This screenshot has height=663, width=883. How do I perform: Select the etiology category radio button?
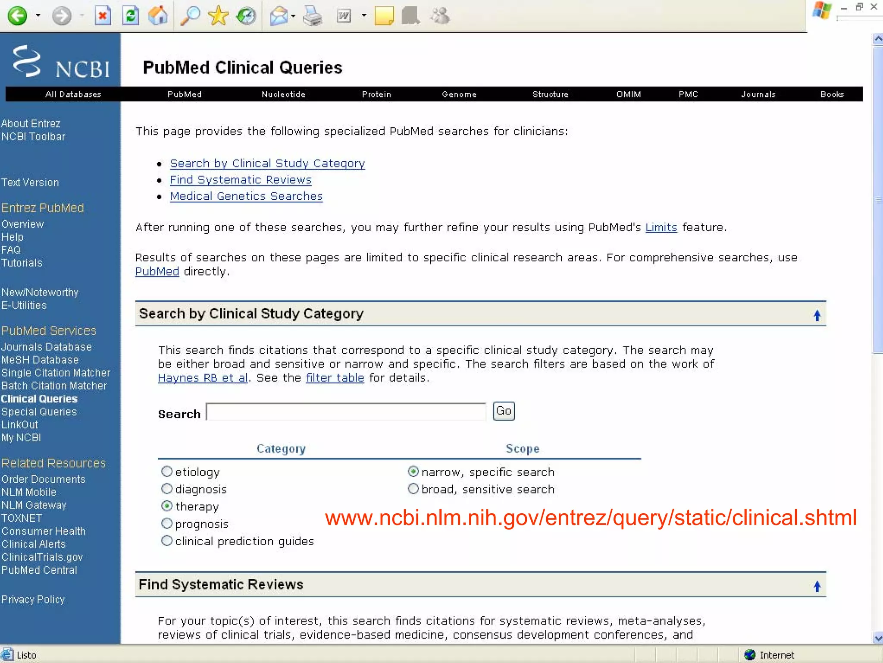coord(167,471)
